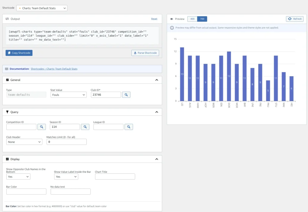Screen dimensions: 308x212
Task: Click the Documentation book icon
Action: pyautogui.click(x=7, y=69)
